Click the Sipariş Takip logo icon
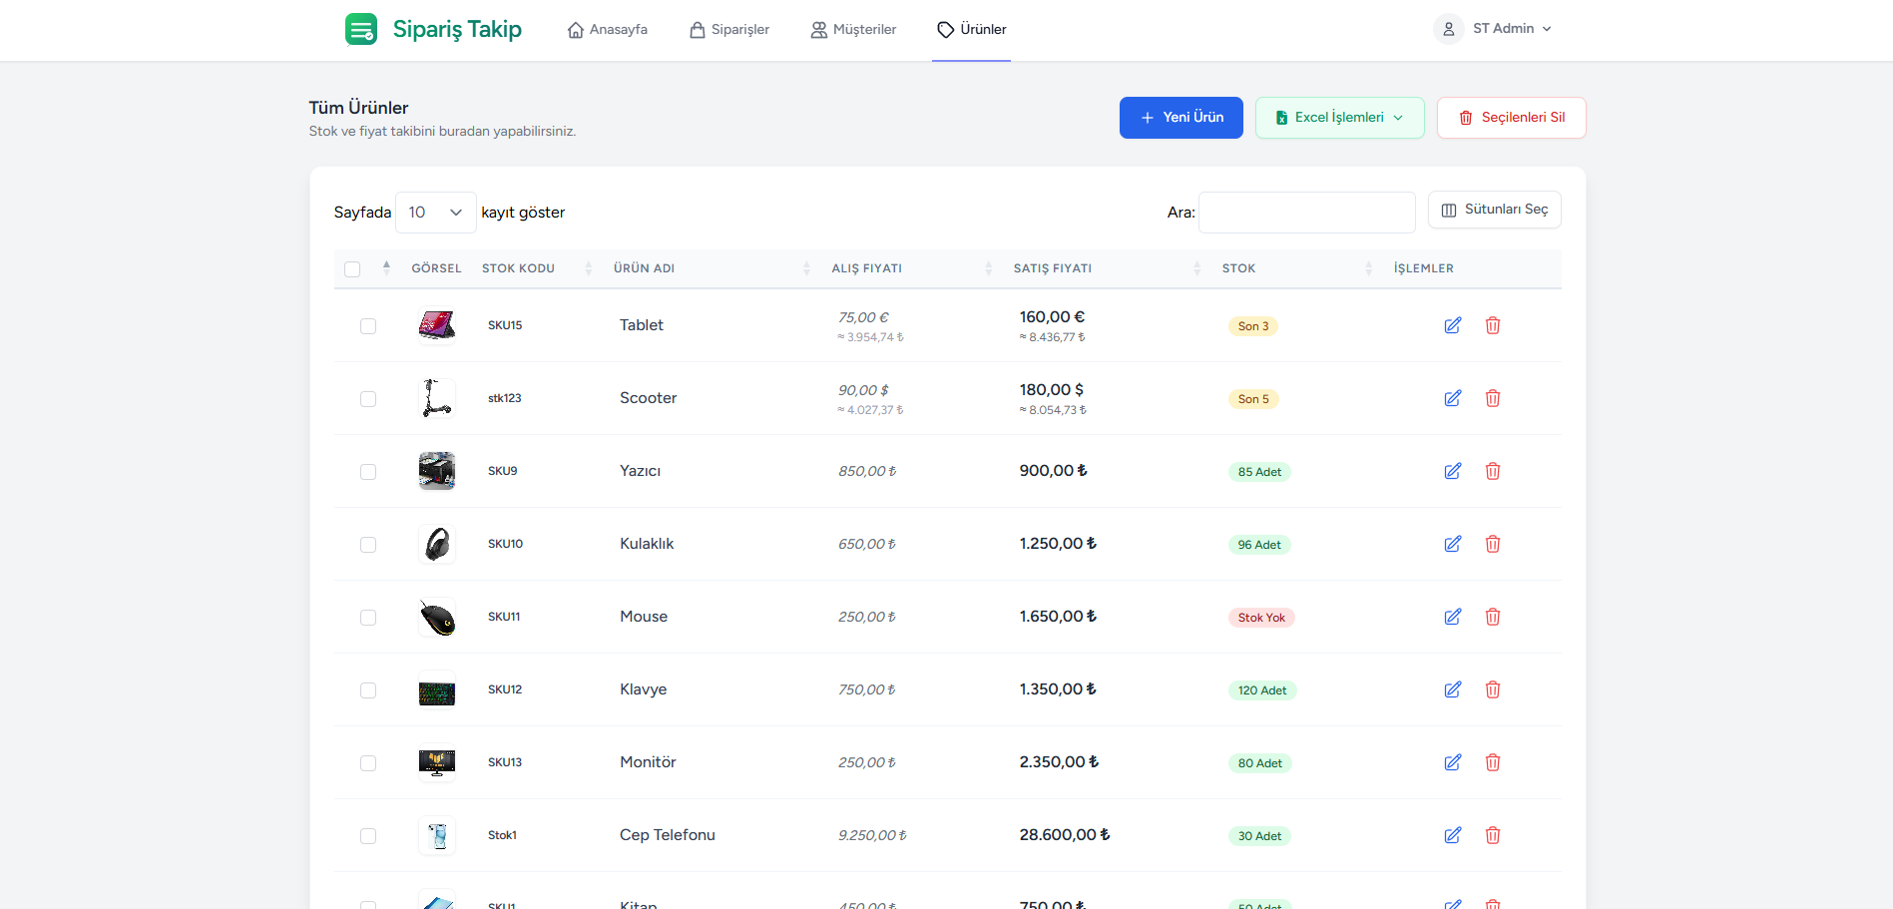This screenshot has height=909, width=1893. tap(360, 29)
